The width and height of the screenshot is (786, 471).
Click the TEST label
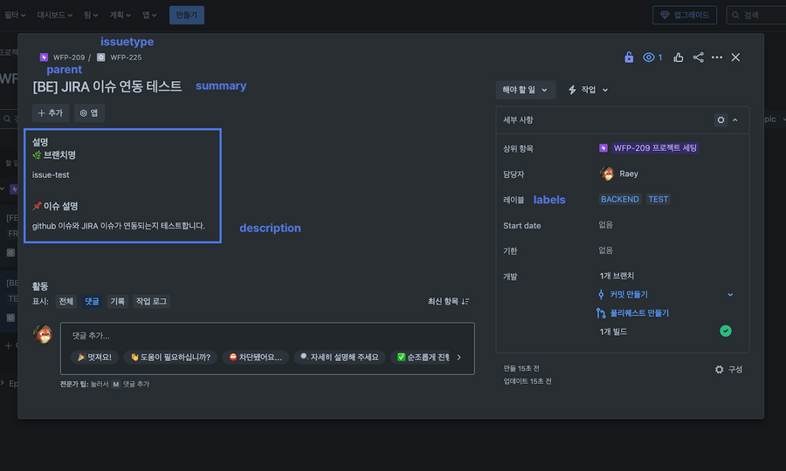coord(658,199)
